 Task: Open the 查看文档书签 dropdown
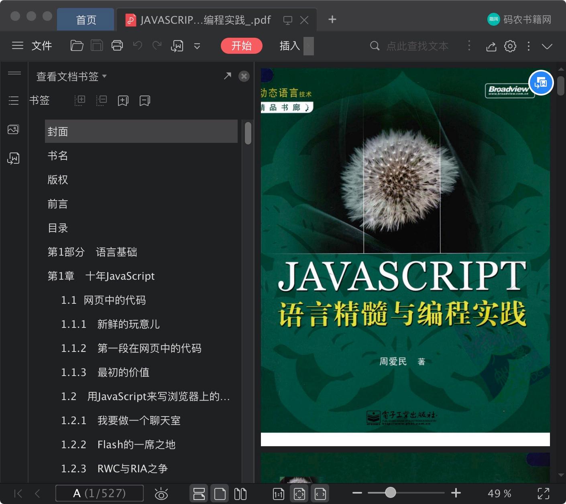[x=71, y=76]
